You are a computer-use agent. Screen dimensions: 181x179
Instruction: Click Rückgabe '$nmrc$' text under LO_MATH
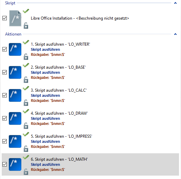tap(48, 170)
